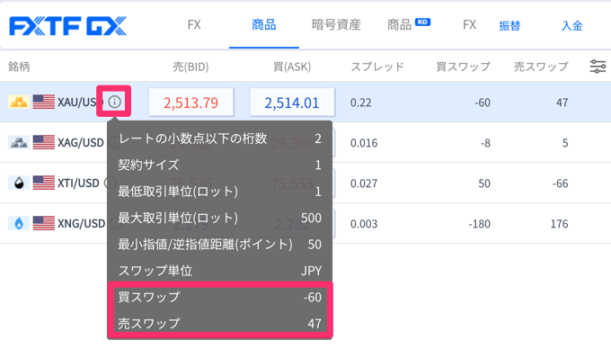Click XTI/USD buy swap 50
611x349 pixels.
[484, 183]
